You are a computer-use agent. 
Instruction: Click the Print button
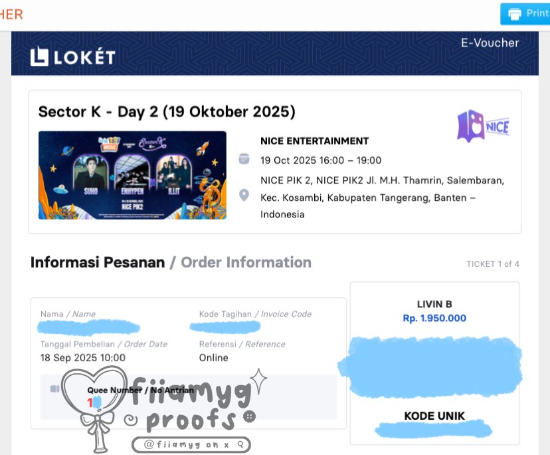(x=525, y=14)
